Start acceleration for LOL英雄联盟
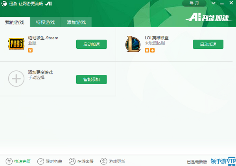The image size is (236, 166). coord(208,44)
